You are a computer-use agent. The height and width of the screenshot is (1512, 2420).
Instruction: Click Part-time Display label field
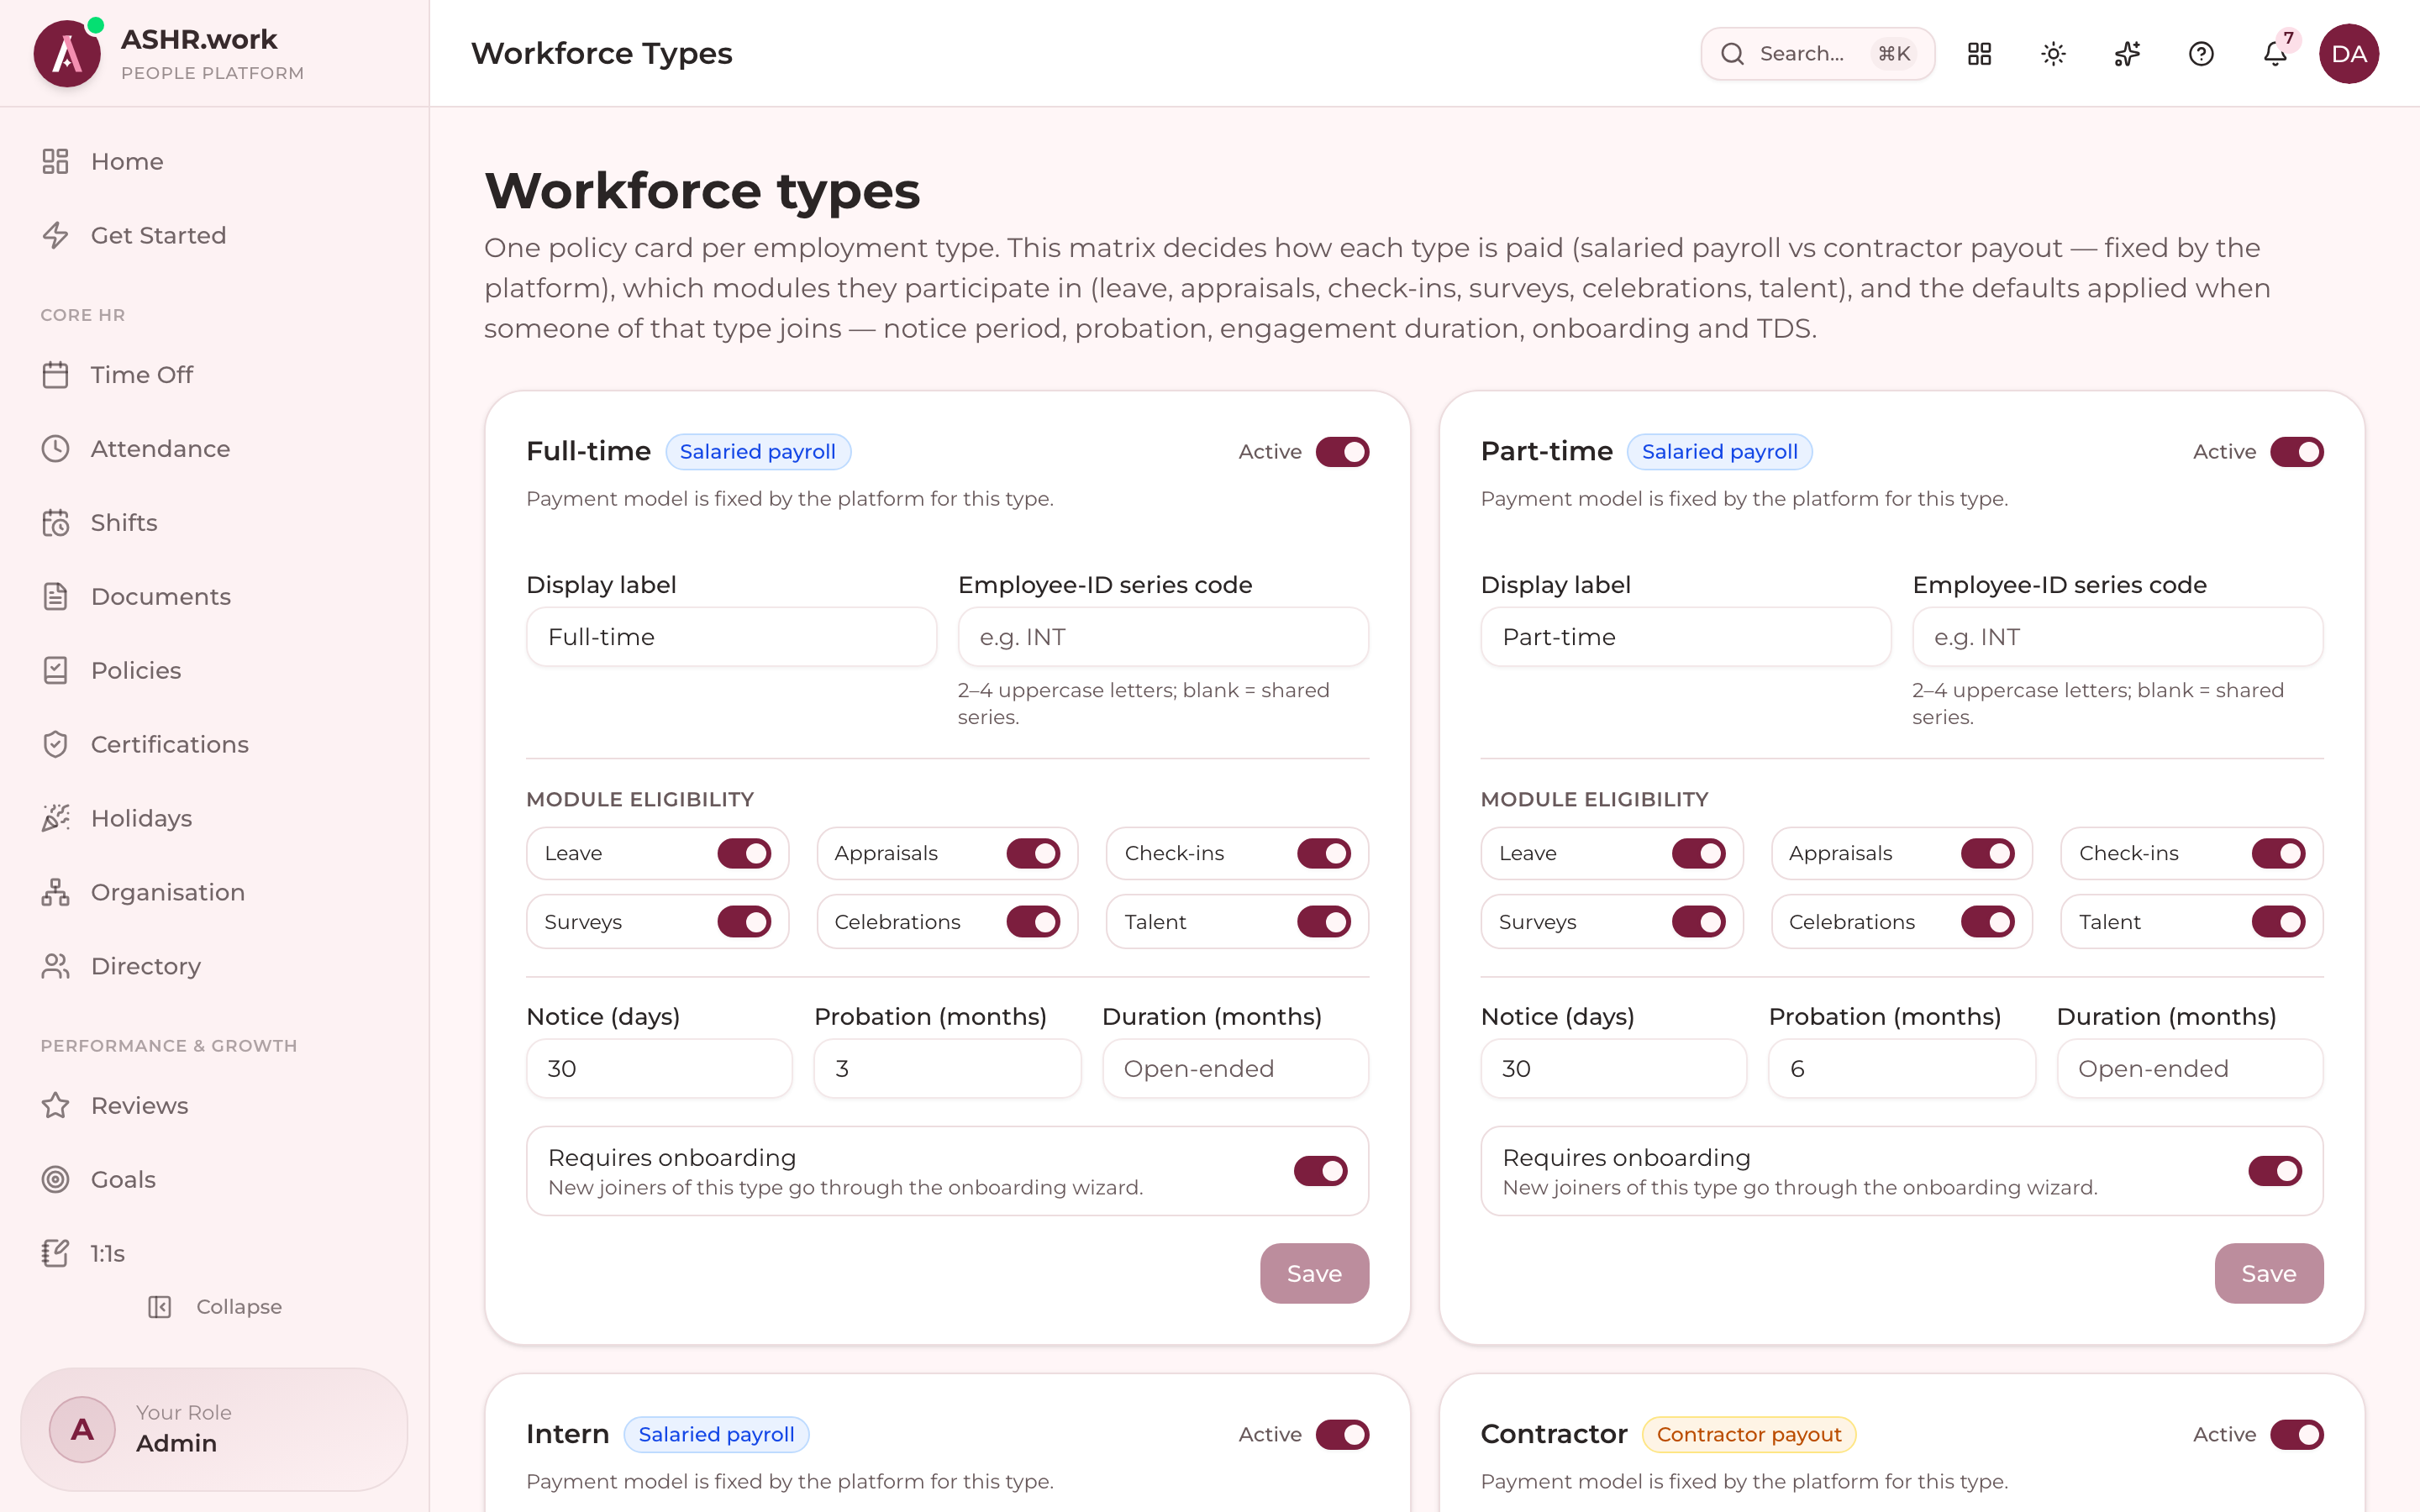click(x=1685, y=637)
